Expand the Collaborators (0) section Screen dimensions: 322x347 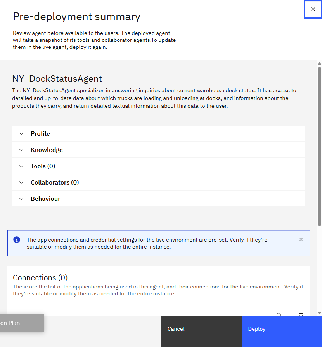(158, 182)
